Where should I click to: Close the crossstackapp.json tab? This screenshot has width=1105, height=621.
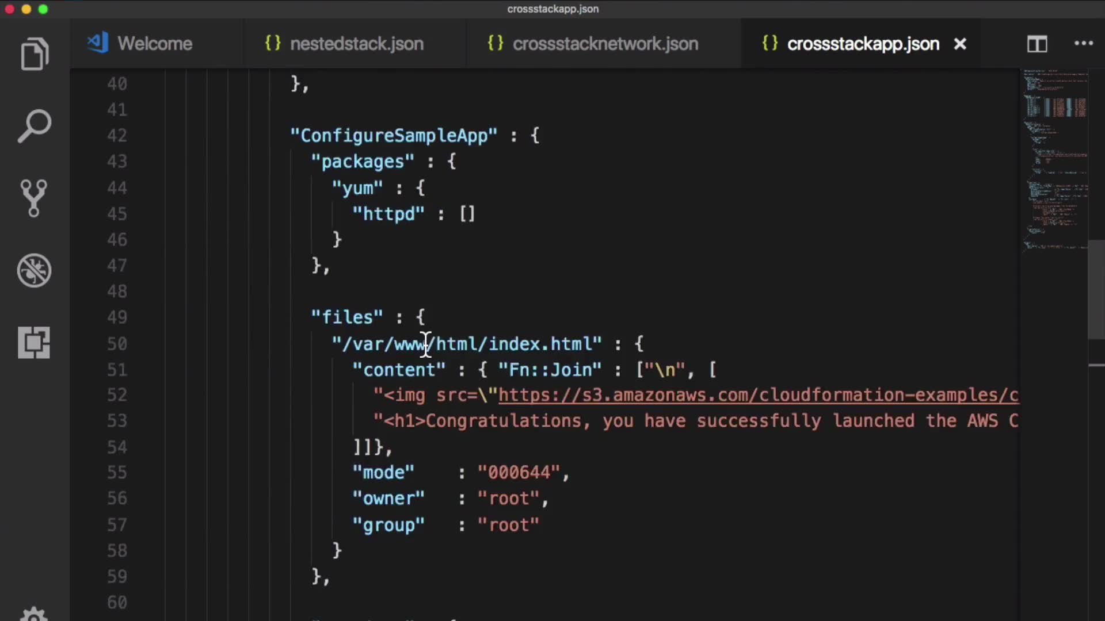pyautogui.click(x=960, y=44)
